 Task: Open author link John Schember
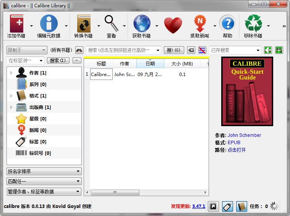pyautogui.click(x=244, y=135)
